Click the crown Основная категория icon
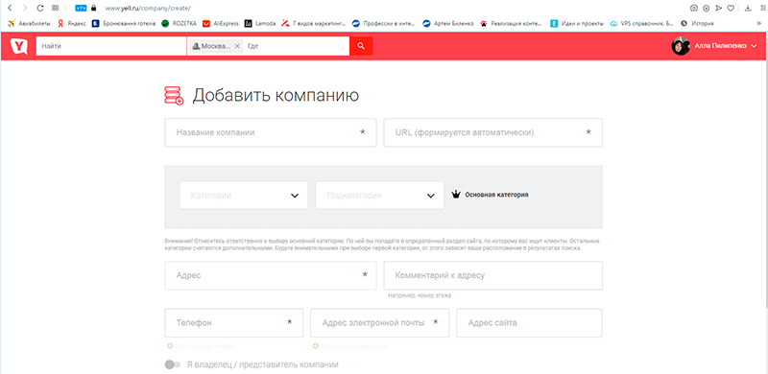The width and height of the screenshot is (768, 374). 456,195
